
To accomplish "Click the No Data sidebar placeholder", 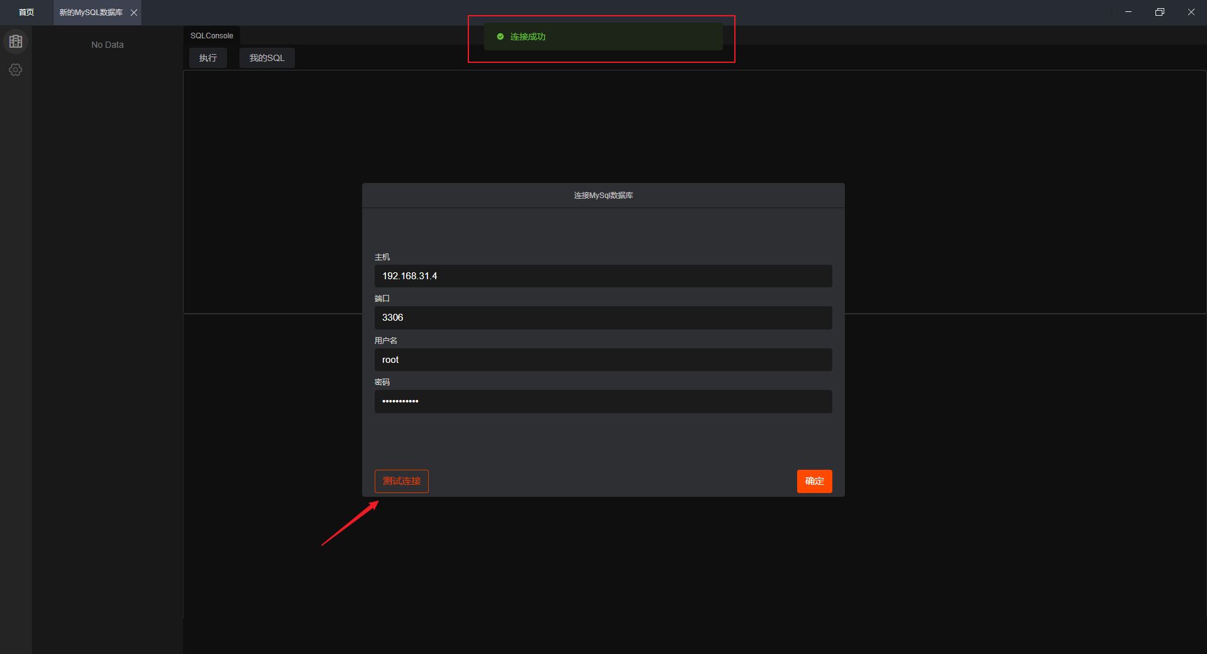I will (x=107, y=45).
